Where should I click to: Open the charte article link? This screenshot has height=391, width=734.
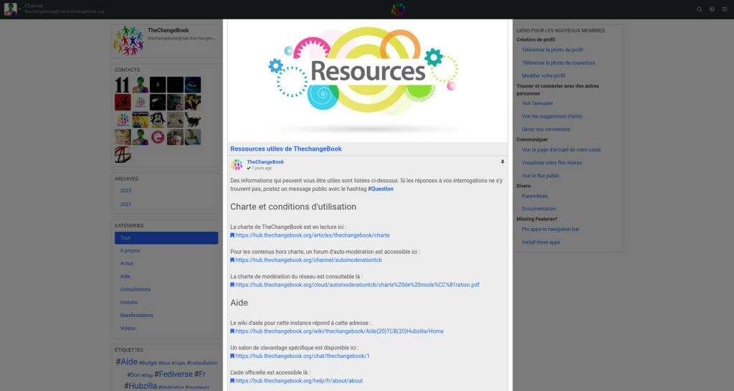[313, 235]
